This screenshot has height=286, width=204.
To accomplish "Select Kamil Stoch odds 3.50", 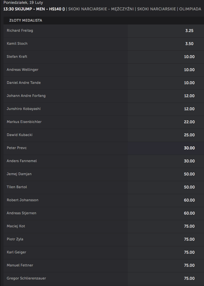I will [x=166, y=44].
